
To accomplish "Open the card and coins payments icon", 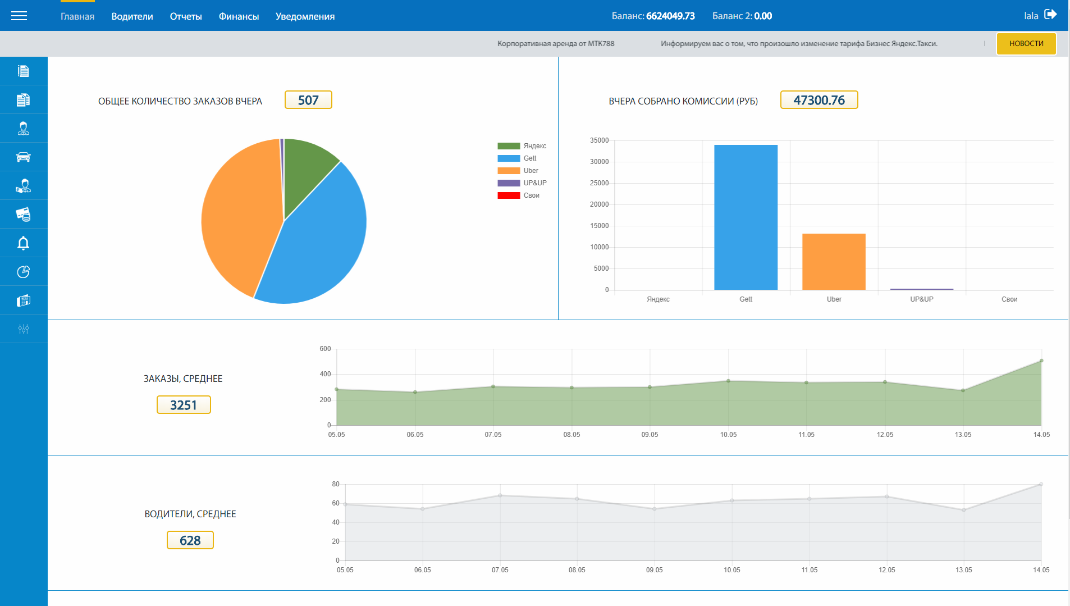I will click(23, 214).
